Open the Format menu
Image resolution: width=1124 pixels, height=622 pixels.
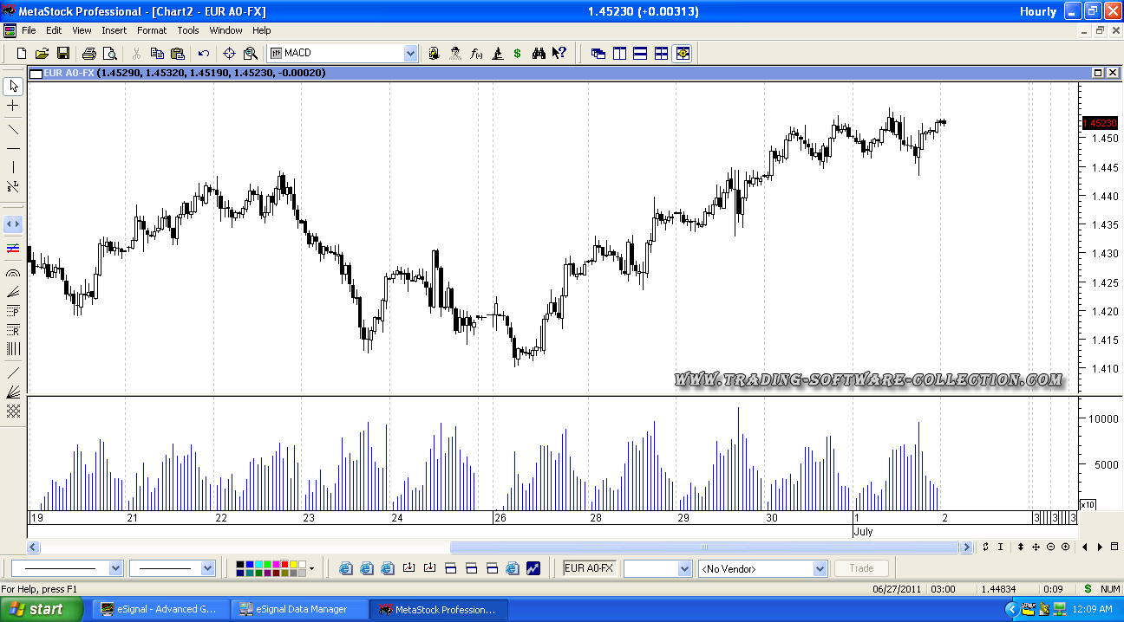point(152,30)
